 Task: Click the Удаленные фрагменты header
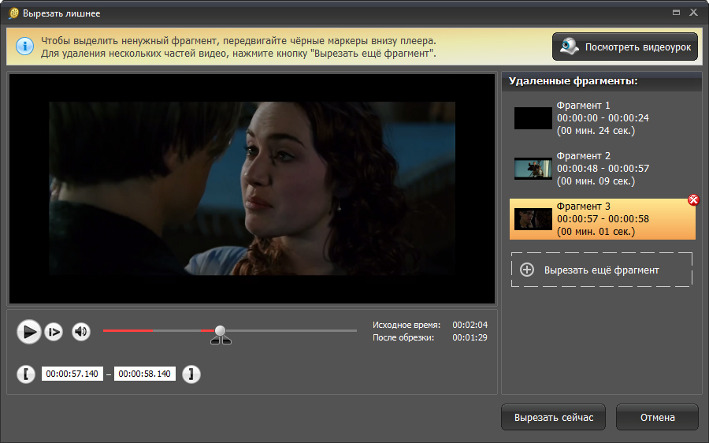[573, 81]
